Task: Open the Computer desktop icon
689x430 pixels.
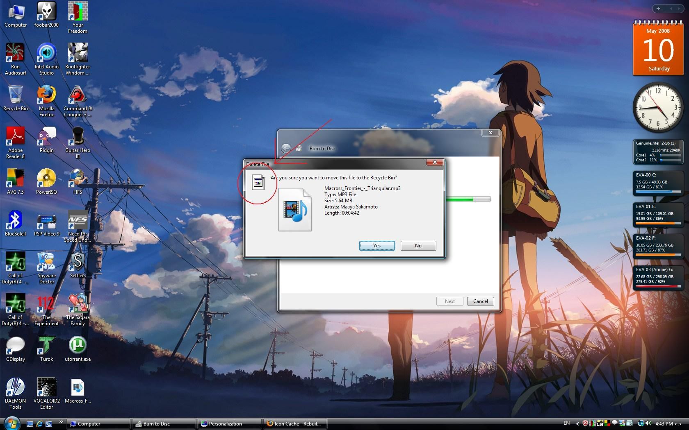Action: pos(15,15)
